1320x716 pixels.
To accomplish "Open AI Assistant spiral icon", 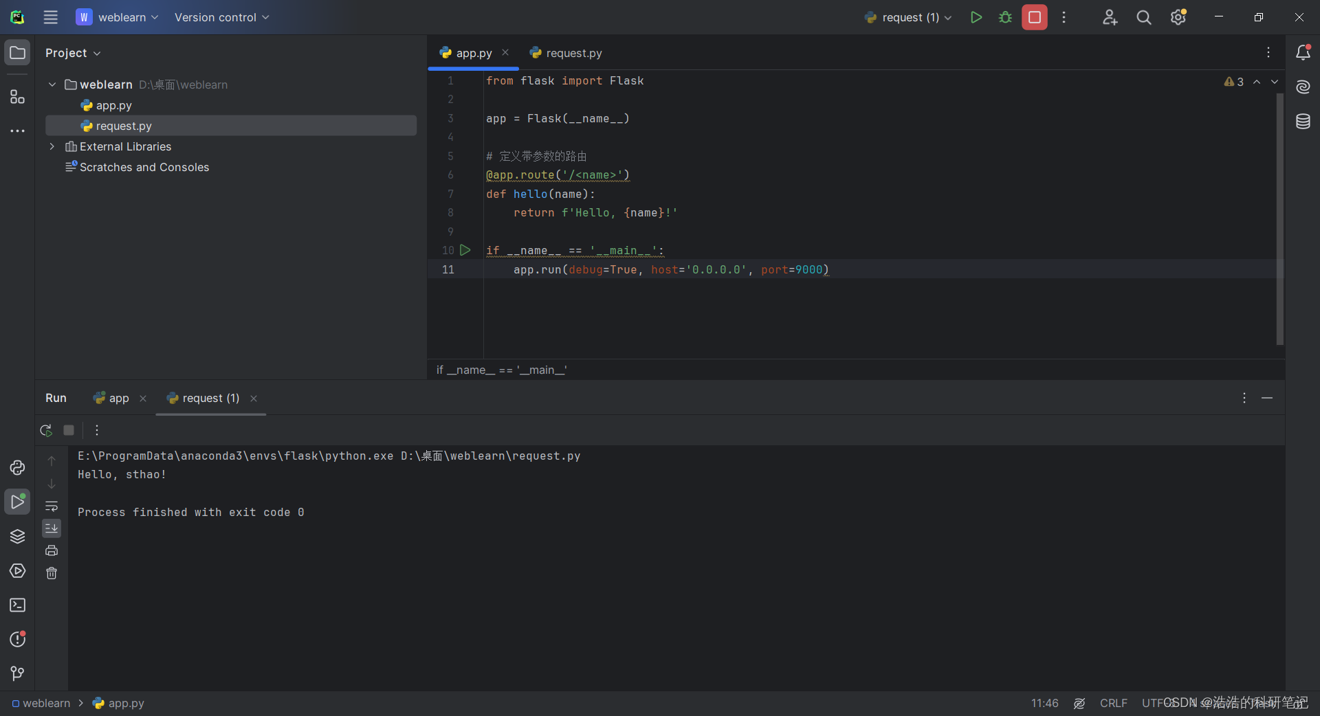I will tap(1303, 87).
